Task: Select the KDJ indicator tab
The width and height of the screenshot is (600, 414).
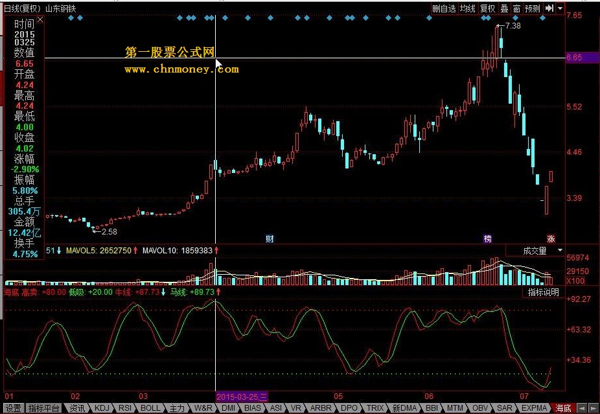Action: coord(102,408)
